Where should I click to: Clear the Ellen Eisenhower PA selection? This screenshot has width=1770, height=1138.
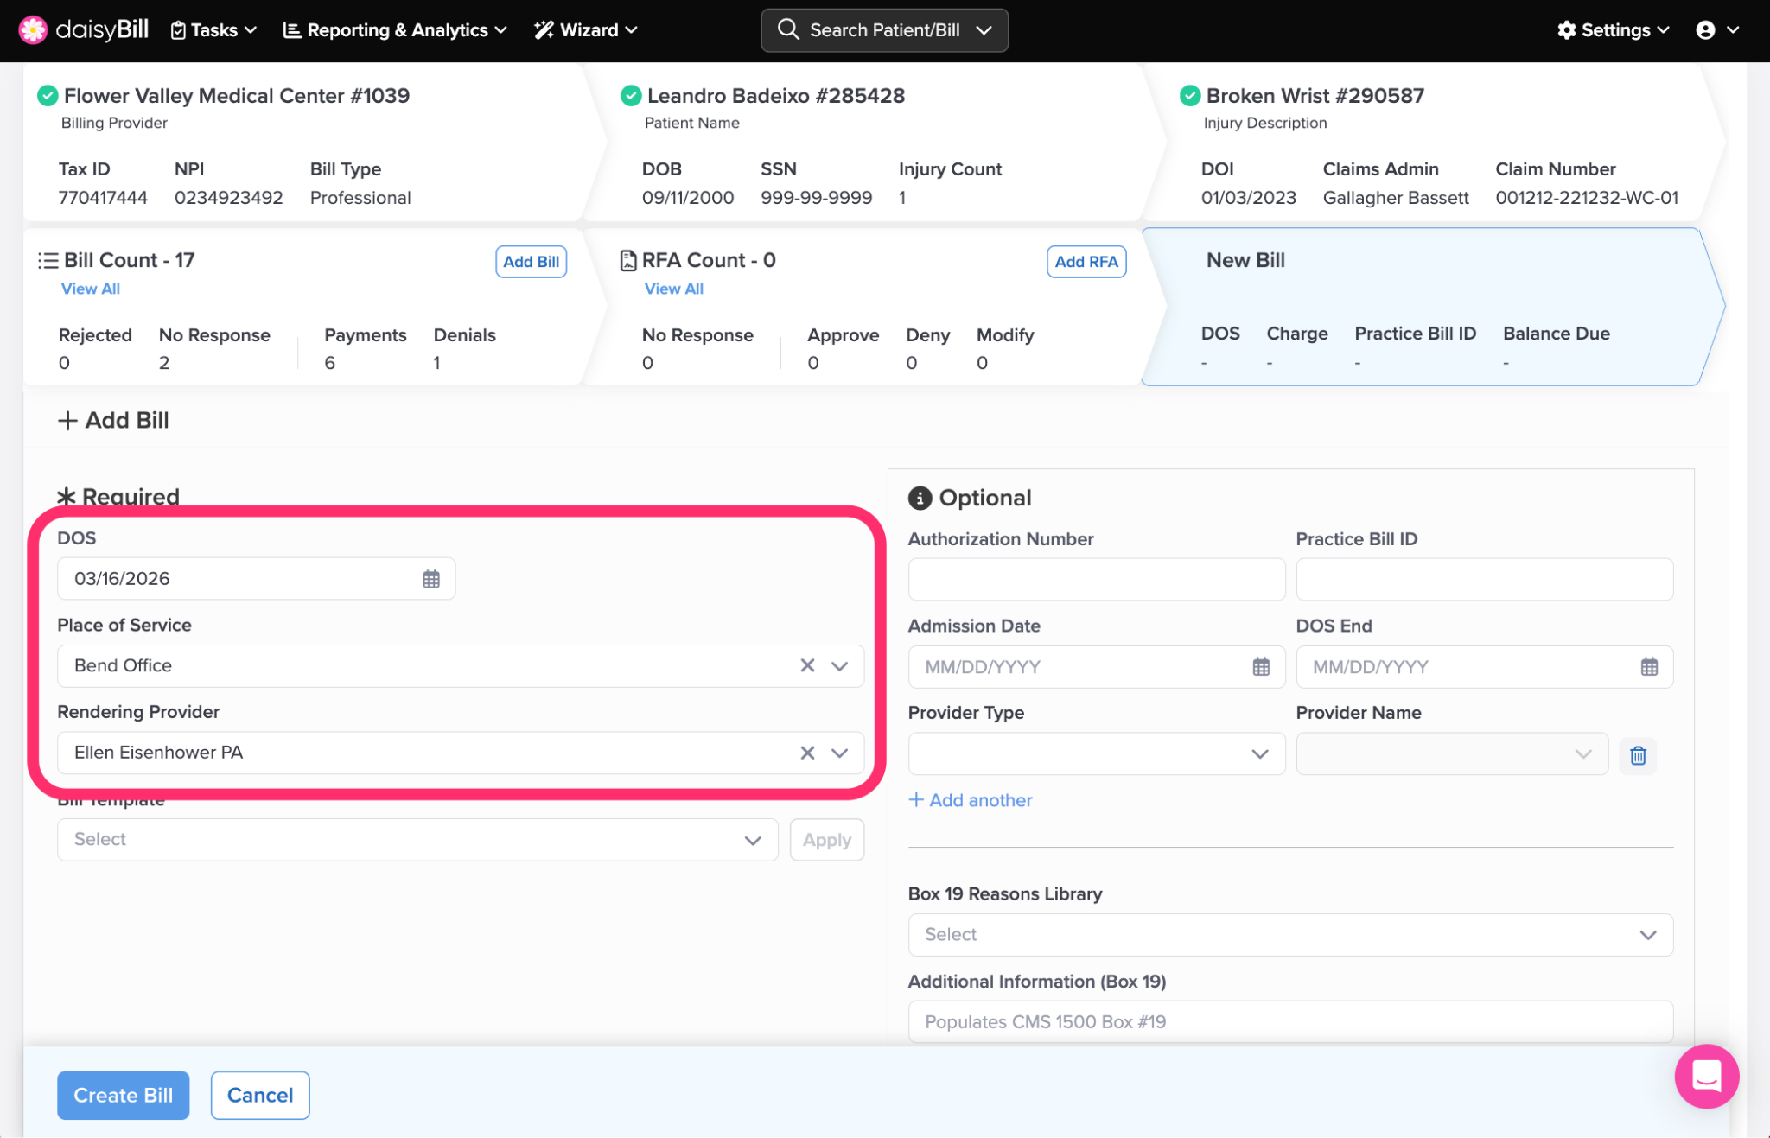click(807, 753)
